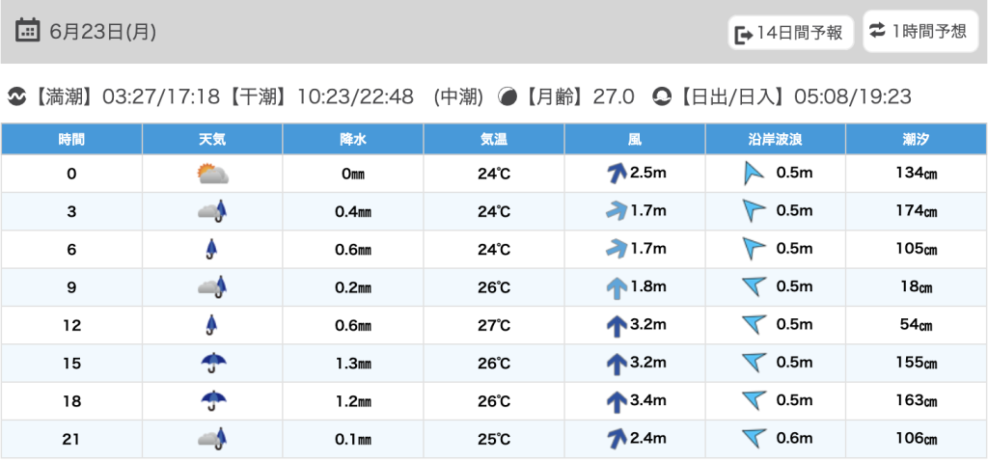Click the wave direction arrow beside 0.6m
The image size is (988, 462).
tap(755, 438)
